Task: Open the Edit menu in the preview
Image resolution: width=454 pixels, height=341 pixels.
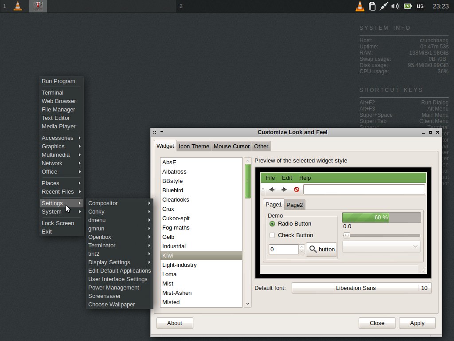Action: coord(287,178)
